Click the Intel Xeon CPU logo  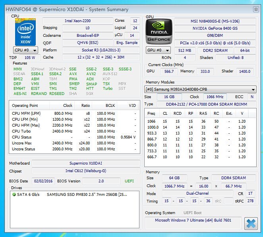pyautogui.click(x=25, y=32)
